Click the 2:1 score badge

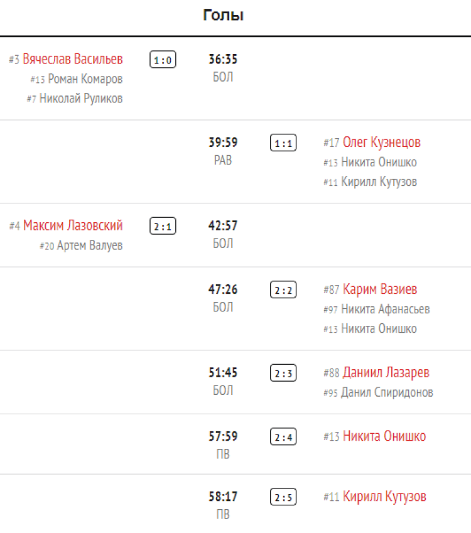163,226
